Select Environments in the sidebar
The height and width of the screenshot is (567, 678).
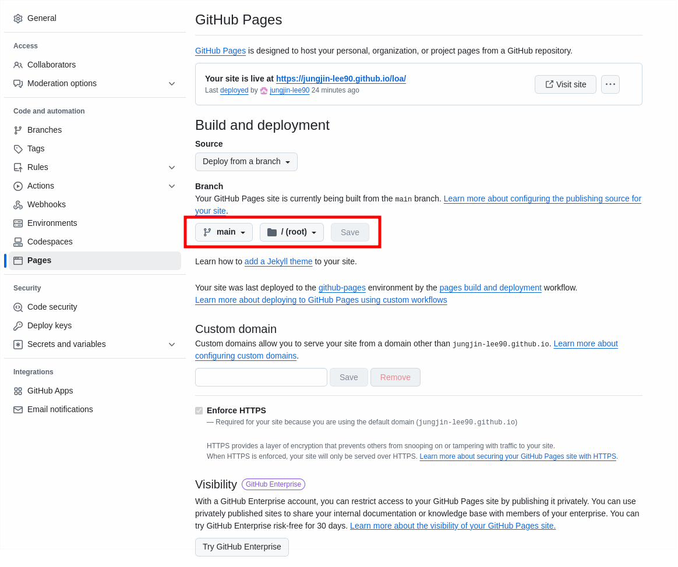click(x=95, y=223)
